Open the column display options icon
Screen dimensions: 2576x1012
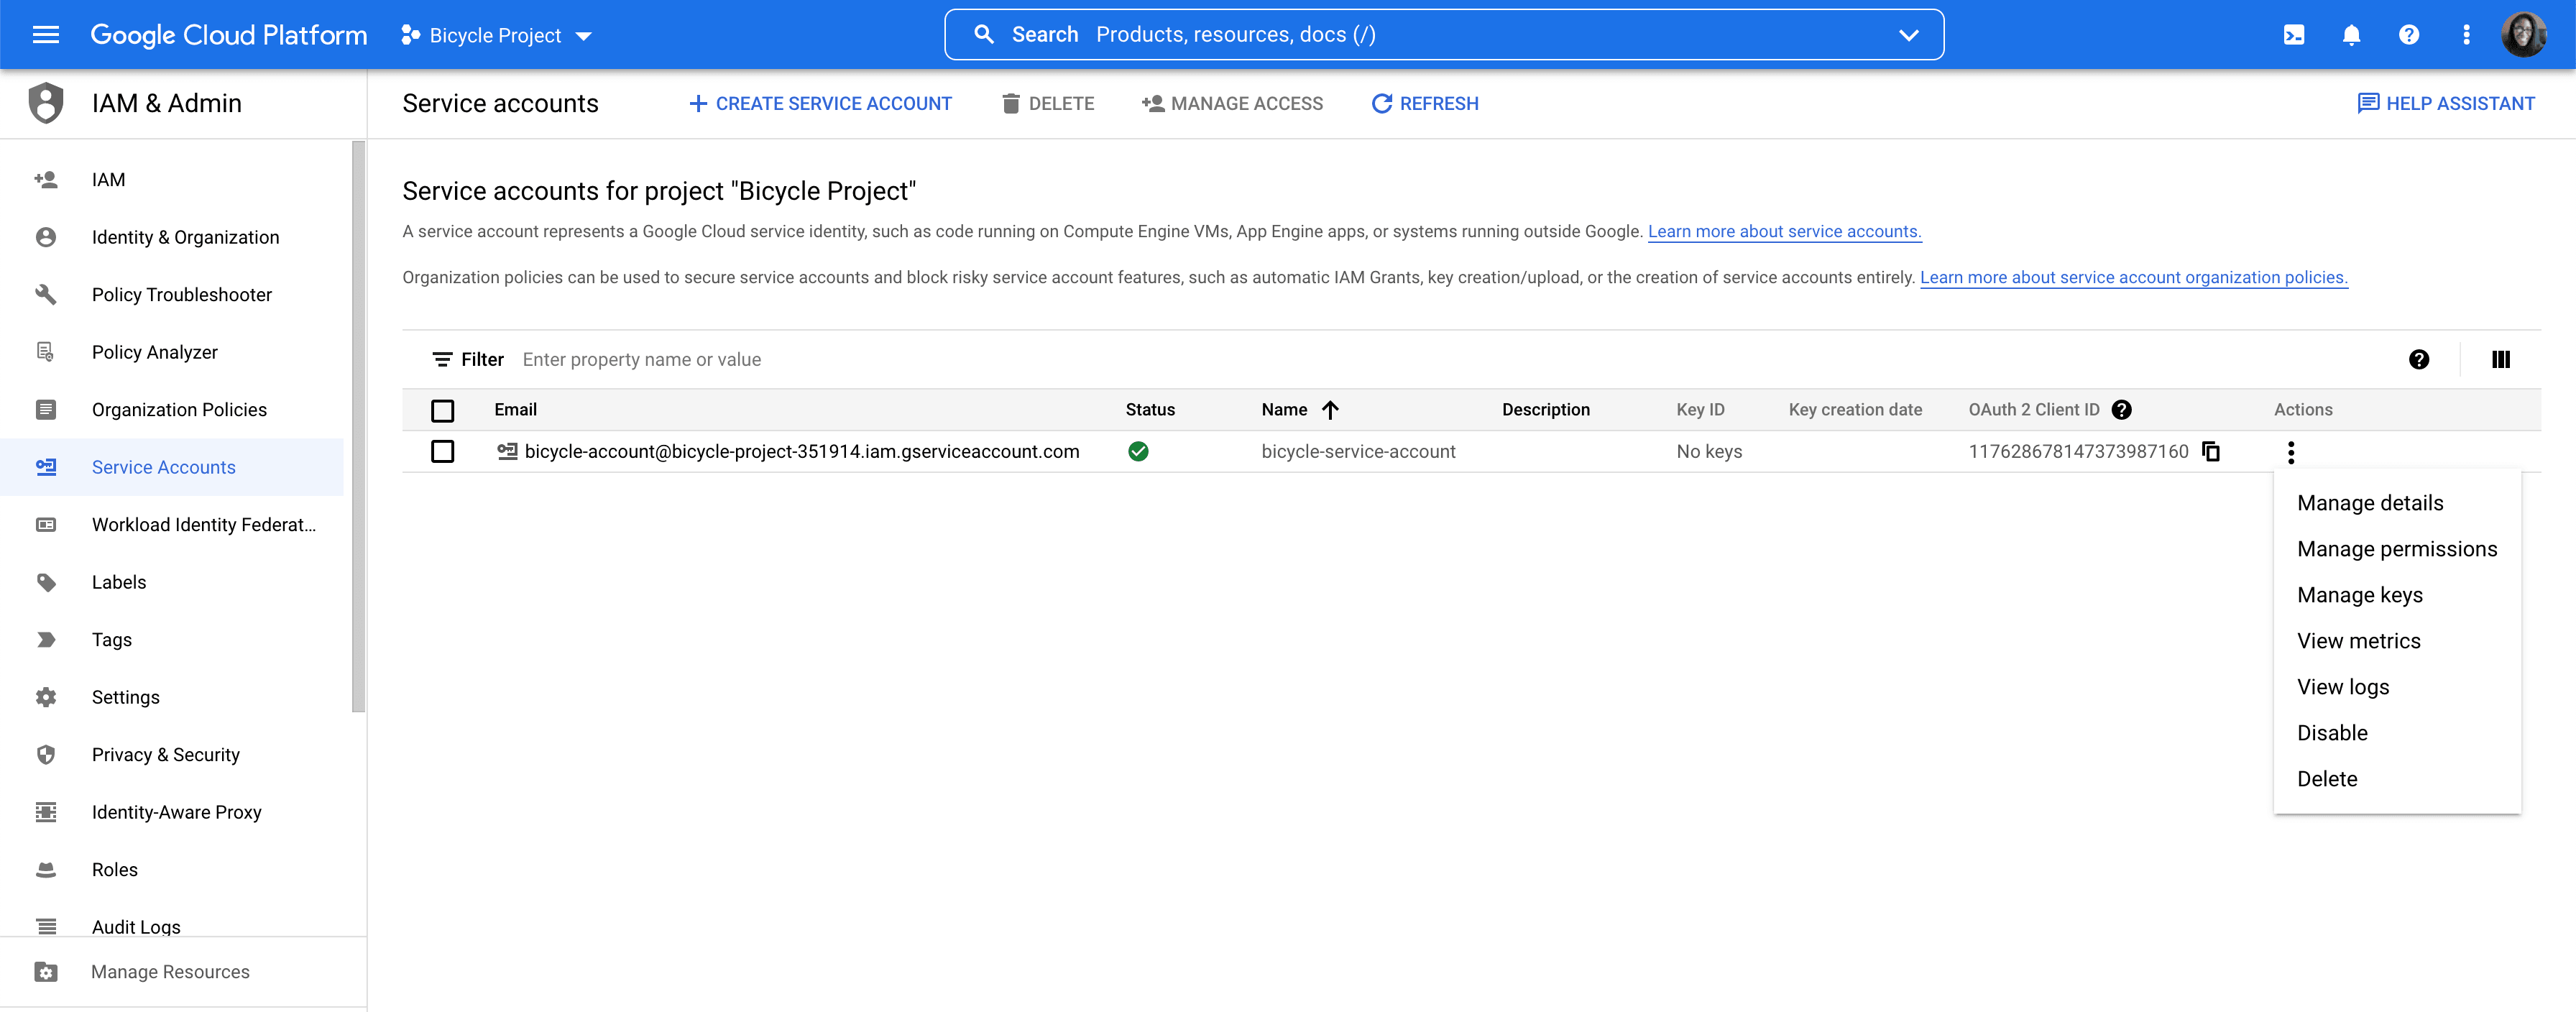2500,359
